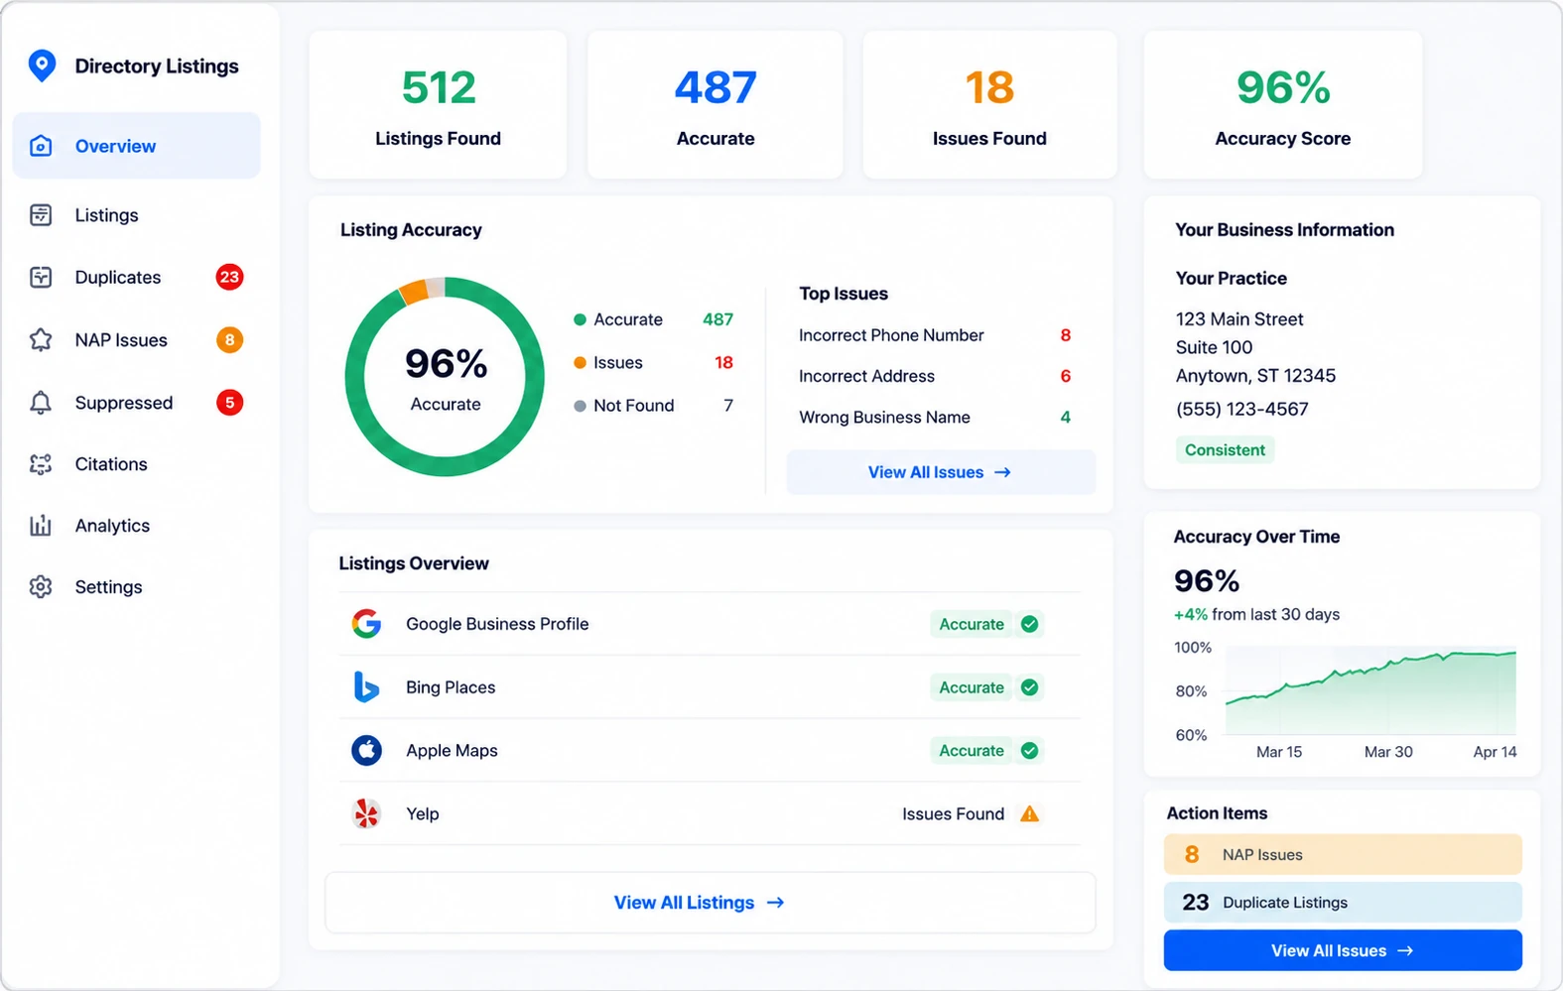Image resolution: width=1563 pixels, height=991 pixels.
Task: Click the Your Practice business name
Action: click(x=1232, y=279)
